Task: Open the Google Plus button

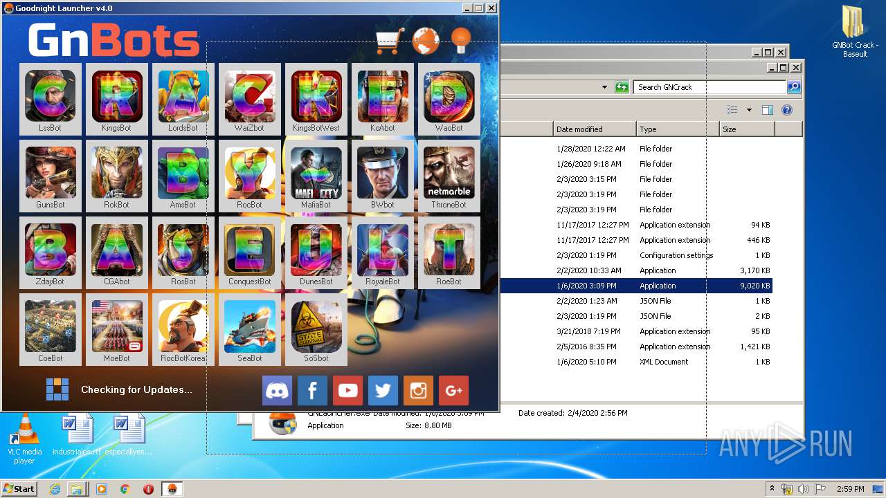Action: [x=454, y=391]
